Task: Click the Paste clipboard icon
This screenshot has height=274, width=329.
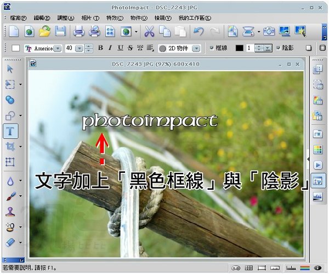Action: (x=180, y=32)
